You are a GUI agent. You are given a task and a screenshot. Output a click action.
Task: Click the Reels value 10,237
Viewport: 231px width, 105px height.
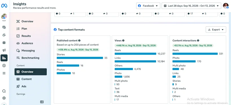coord(161,54)
